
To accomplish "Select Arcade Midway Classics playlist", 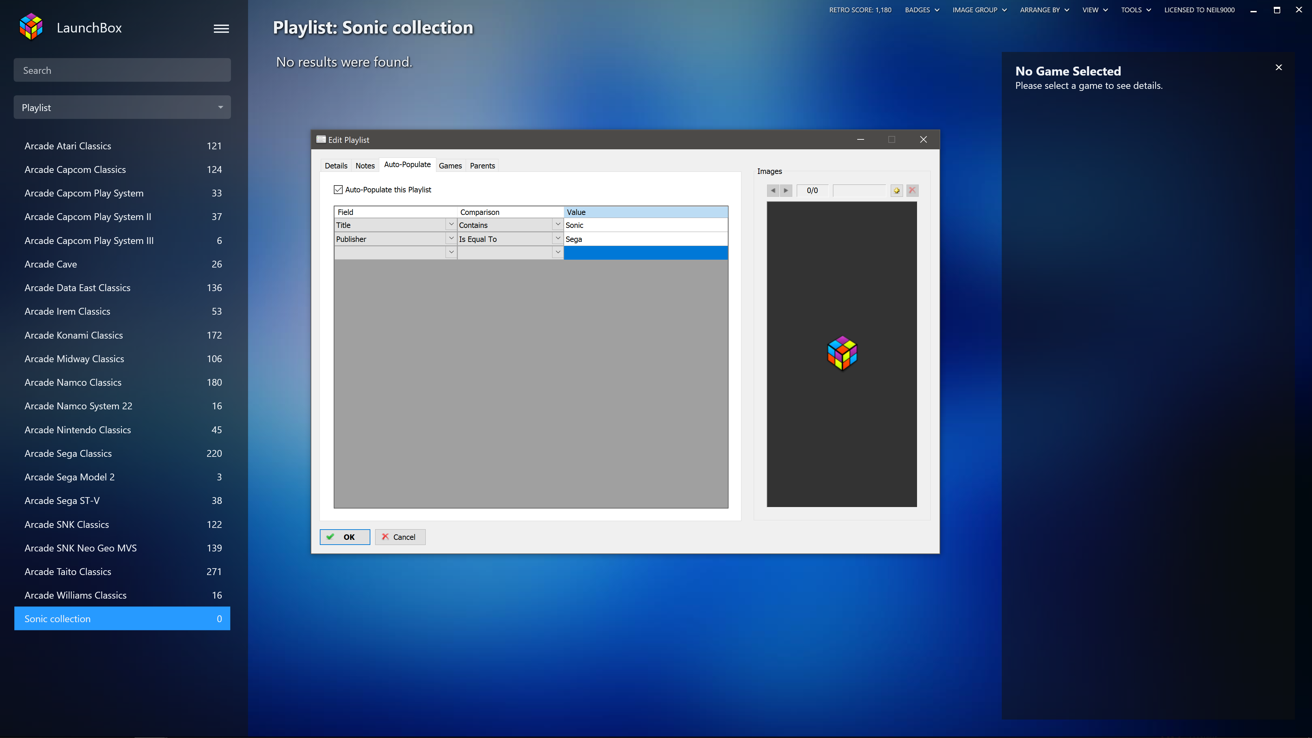I will (122, 358).
